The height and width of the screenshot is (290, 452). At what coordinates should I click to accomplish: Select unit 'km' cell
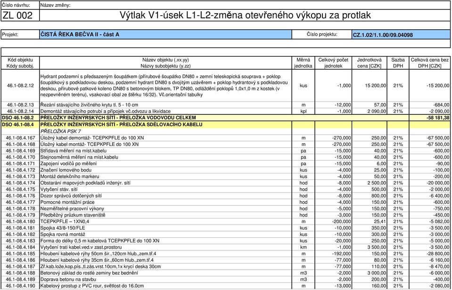[303, 247]
